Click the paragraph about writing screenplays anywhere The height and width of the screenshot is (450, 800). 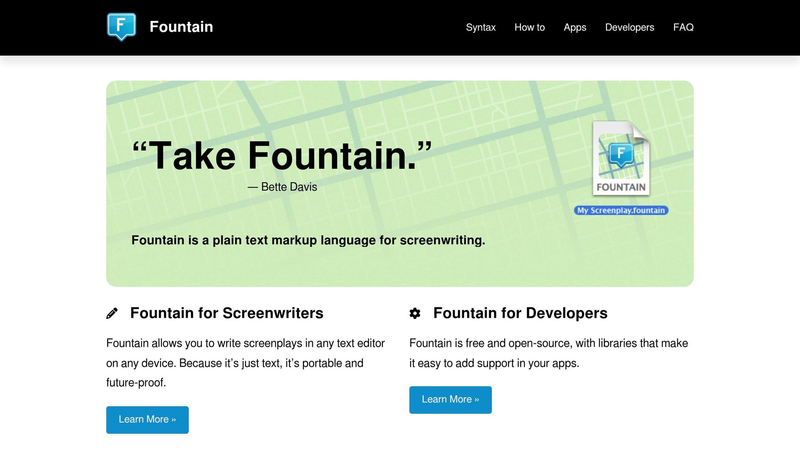coord(245,363)
